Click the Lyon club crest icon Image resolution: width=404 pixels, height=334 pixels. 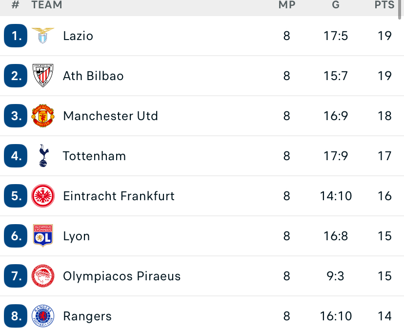click(43, 236)
